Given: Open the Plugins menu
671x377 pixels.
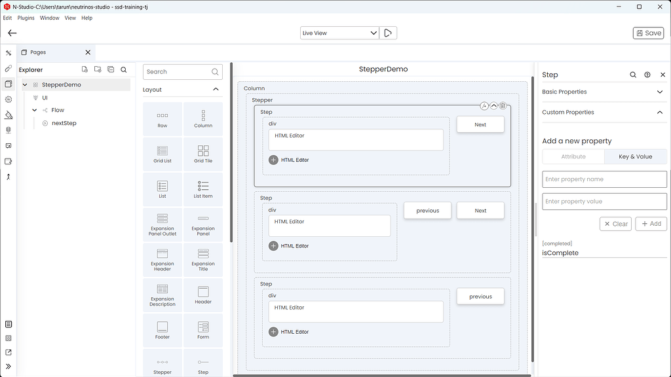Looking at the screenshot, I should tap(26, 18).
